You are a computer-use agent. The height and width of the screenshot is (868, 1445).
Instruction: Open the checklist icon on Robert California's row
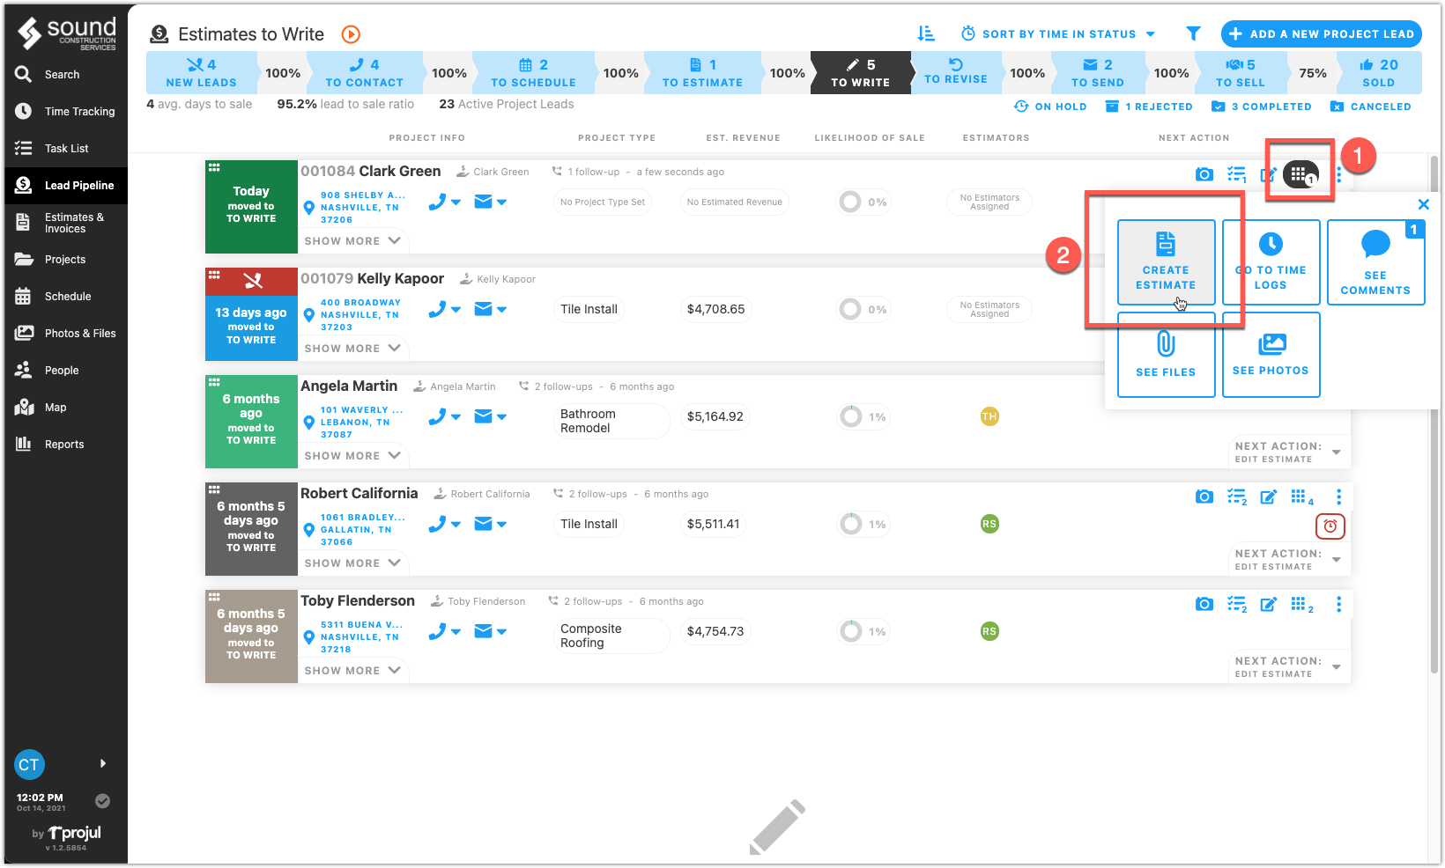coord(1237,497)
